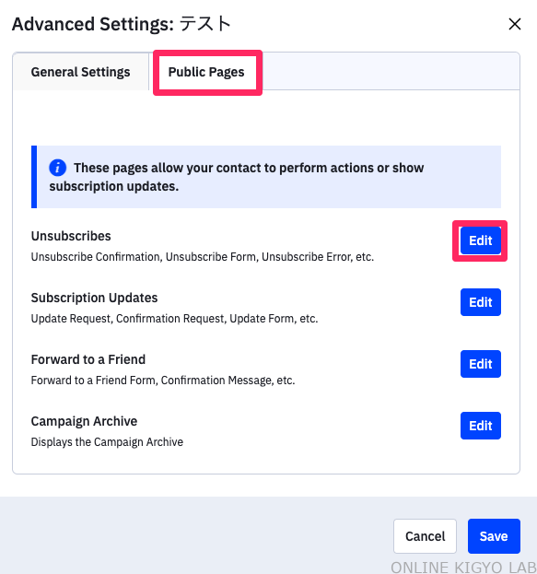Click the Update Request description text

(174, 319)
